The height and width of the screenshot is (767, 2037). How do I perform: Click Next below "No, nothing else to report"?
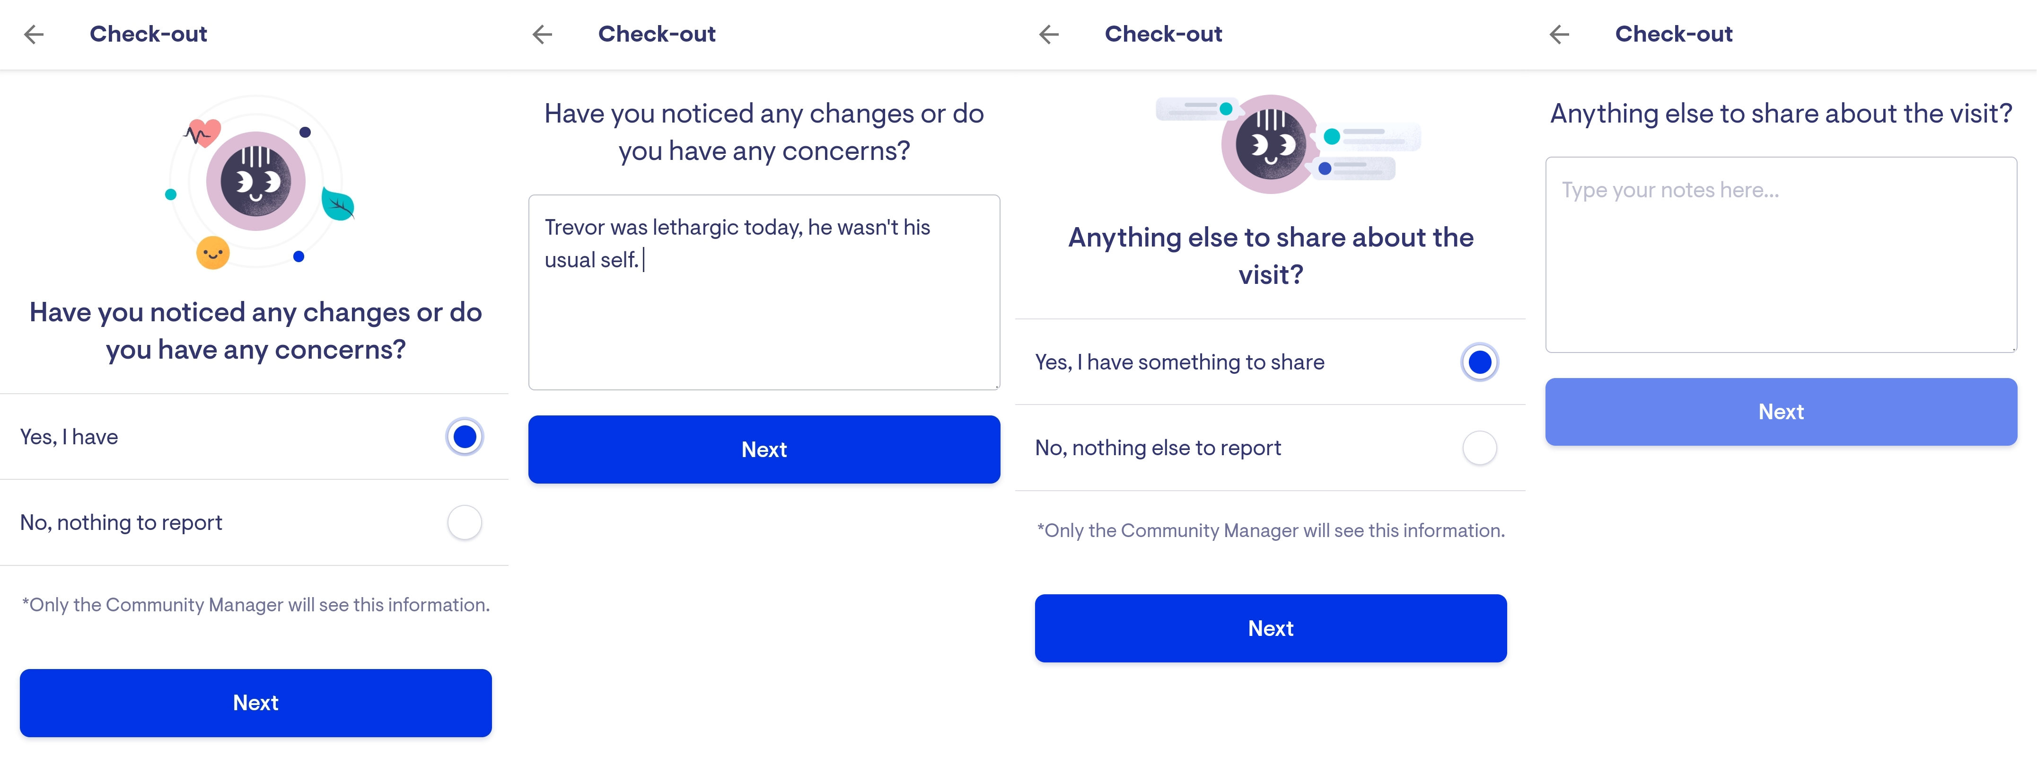[x=1270, y=628]
